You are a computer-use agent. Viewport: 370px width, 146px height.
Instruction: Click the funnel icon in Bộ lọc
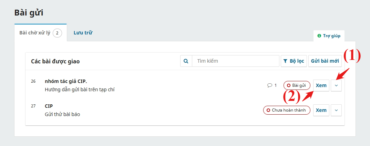285,61
